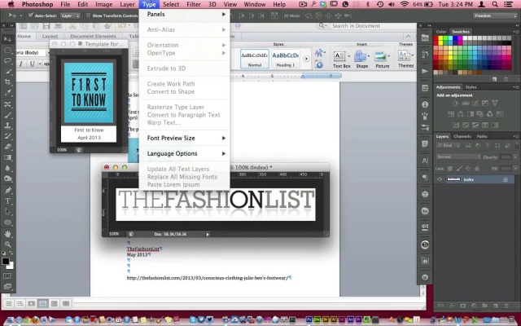Click the TheFashionList underlined text in Word
The height and width of the screenshot is (326, 521).
point(143,249)
